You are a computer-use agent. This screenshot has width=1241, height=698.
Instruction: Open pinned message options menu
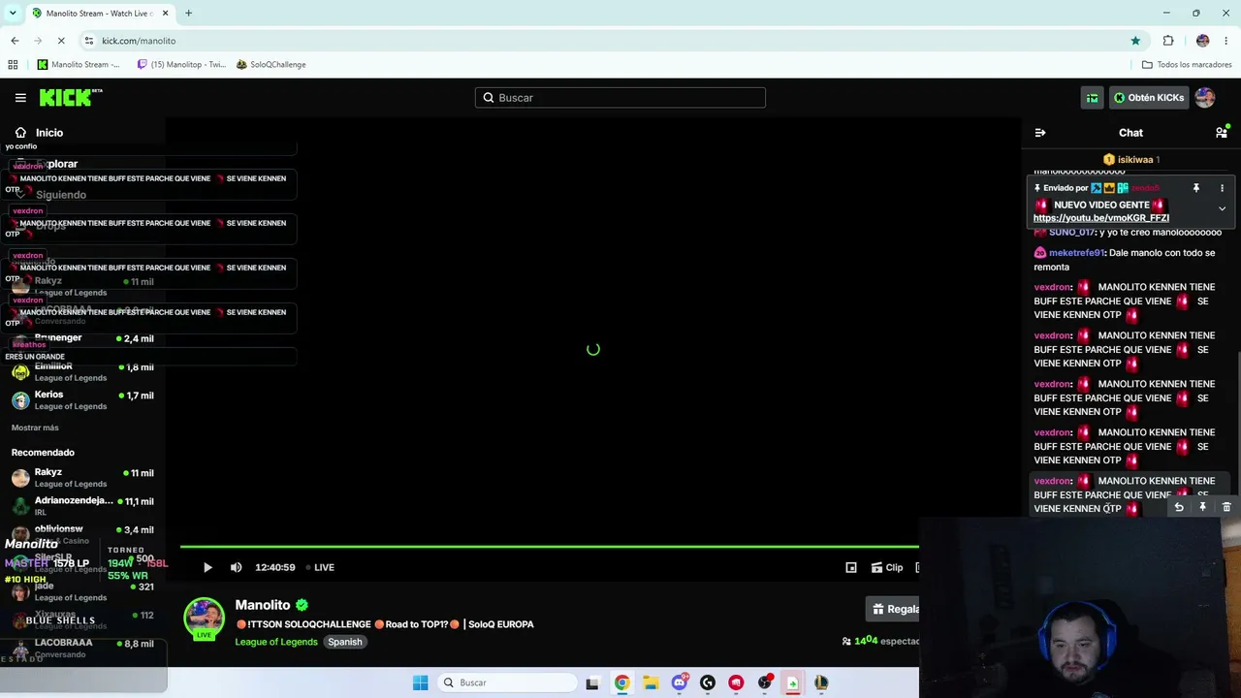point(1222,188)
